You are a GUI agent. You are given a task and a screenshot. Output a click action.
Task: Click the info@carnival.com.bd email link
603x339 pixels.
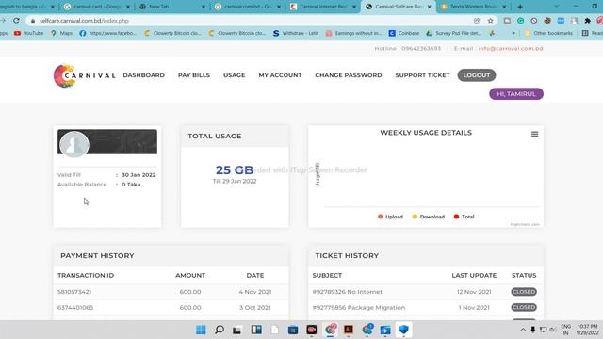(x=511, y=48)
